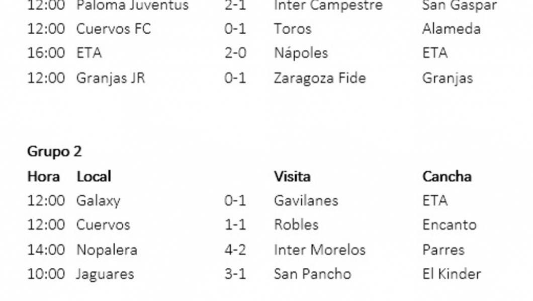Select the Hora column header

click(43, 177)
